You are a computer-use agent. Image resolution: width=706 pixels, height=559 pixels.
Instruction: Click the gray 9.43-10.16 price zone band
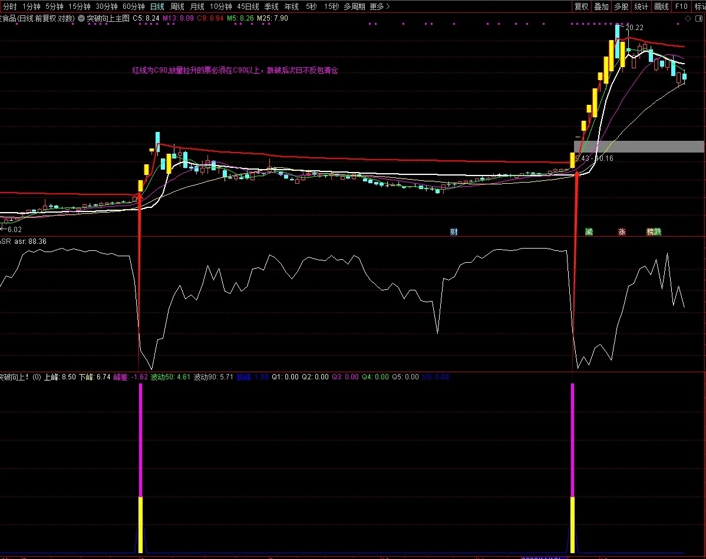639,147
